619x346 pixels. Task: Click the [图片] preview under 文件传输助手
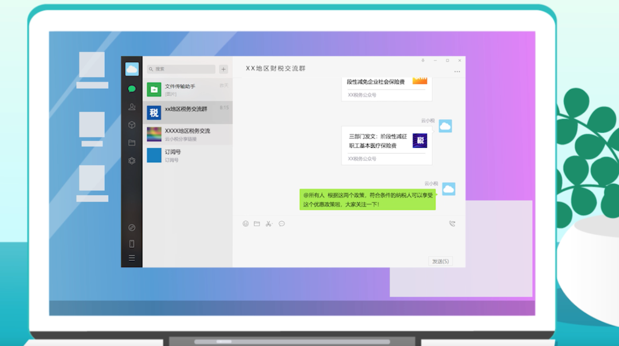171,95
